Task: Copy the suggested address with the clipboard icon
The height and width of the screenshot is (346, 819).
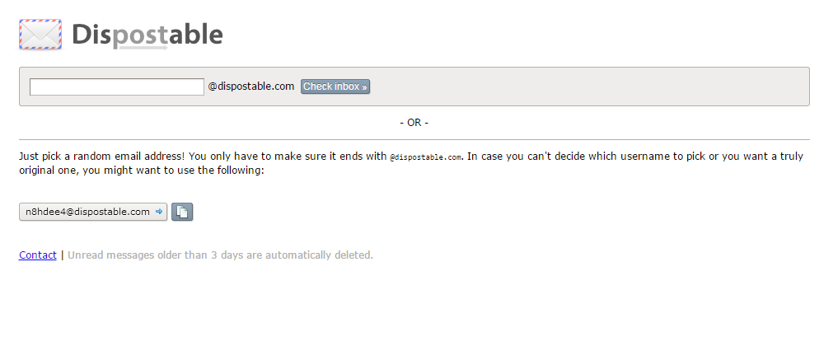Action: point(182,212)
